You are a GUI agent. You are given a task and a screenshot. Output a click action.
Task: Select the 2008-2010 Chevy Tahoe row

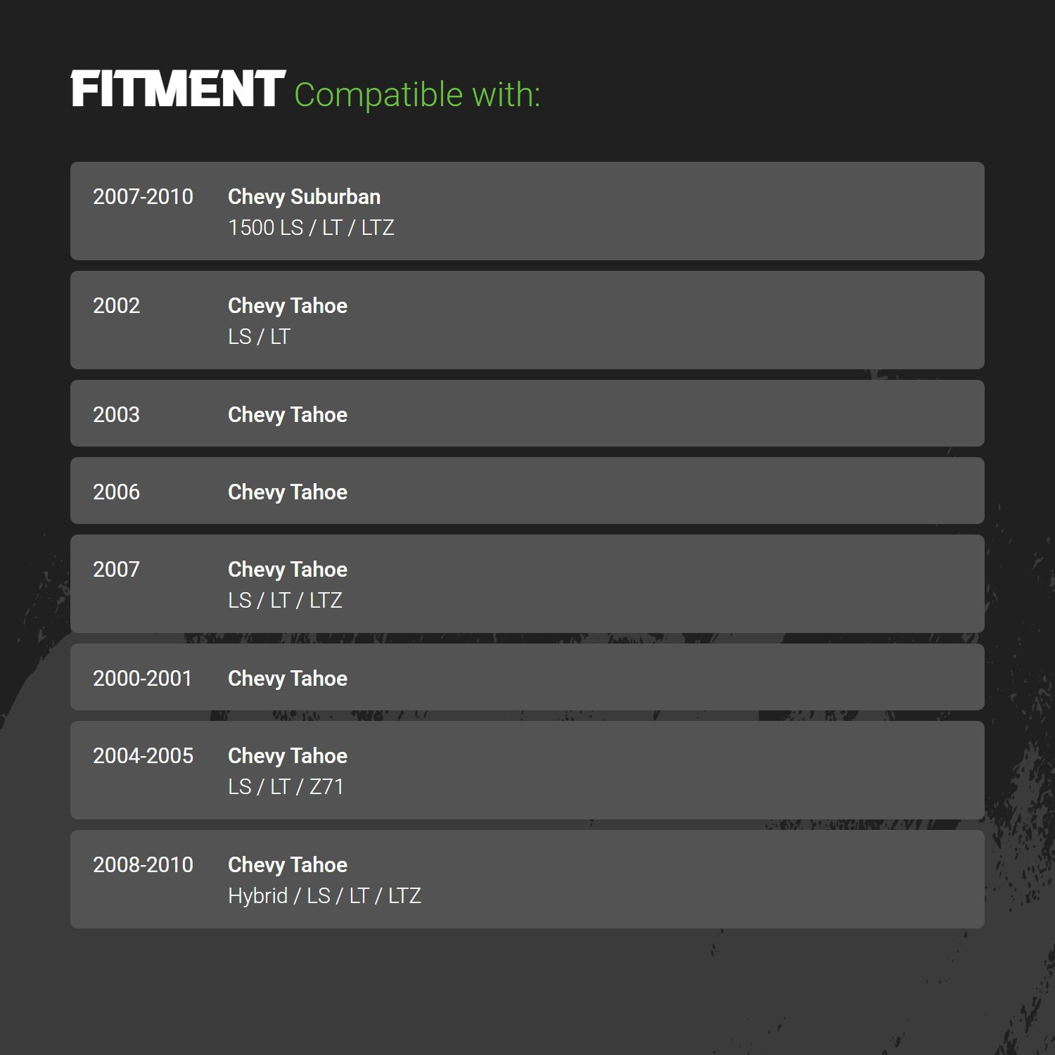click(x=527, y=879)
